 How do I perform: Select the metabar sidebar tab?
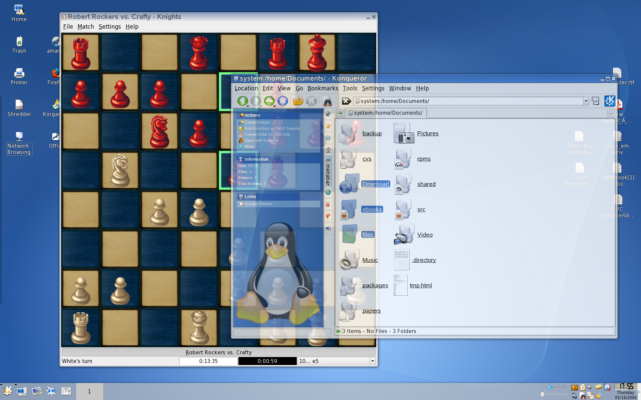click(328, 172)
